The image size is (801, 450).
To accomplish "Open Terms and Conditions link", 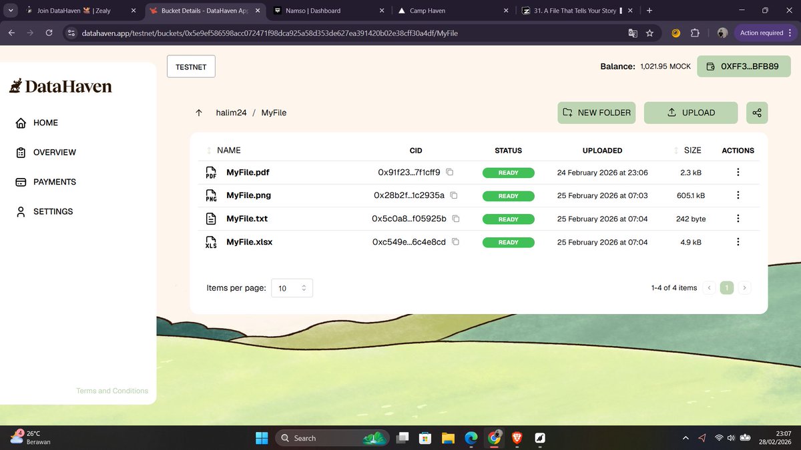I will pos(112,391).
